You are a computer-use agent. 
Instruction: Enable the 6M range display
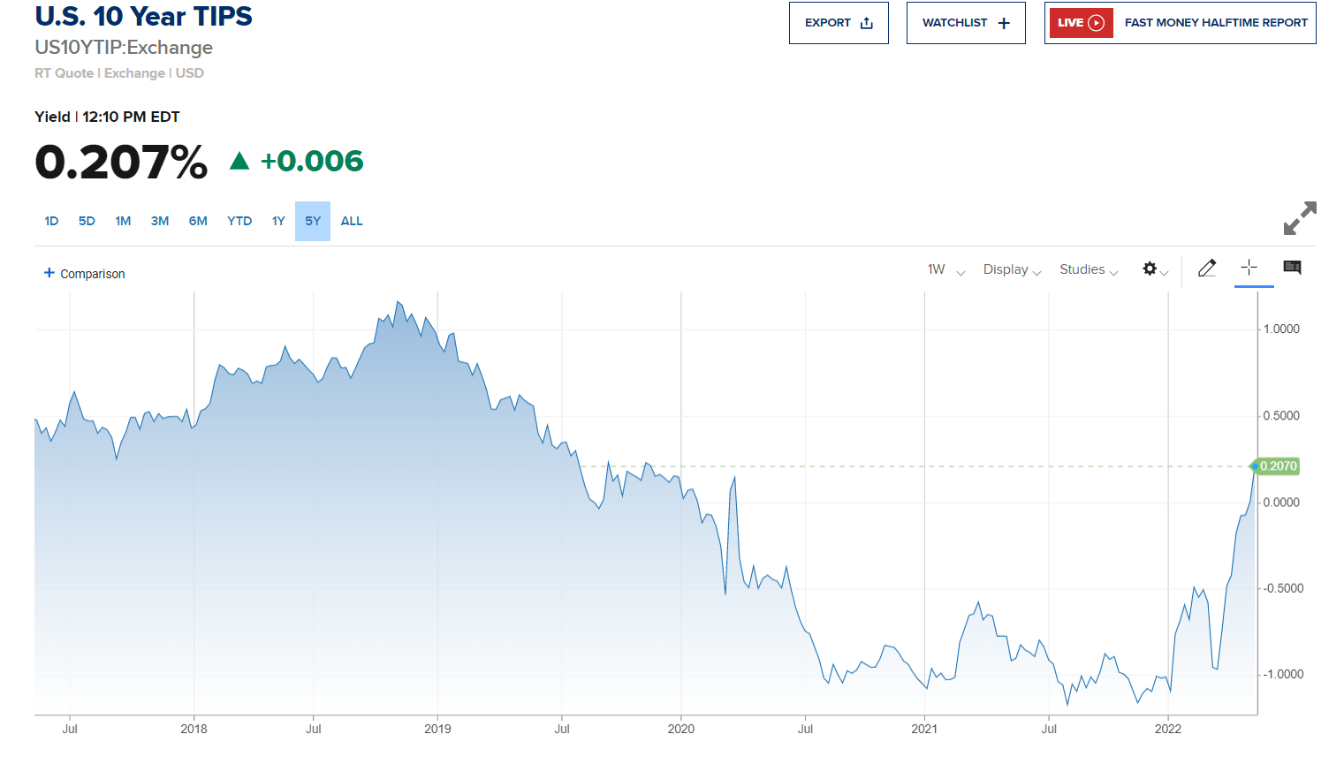(x=198, y=221)
